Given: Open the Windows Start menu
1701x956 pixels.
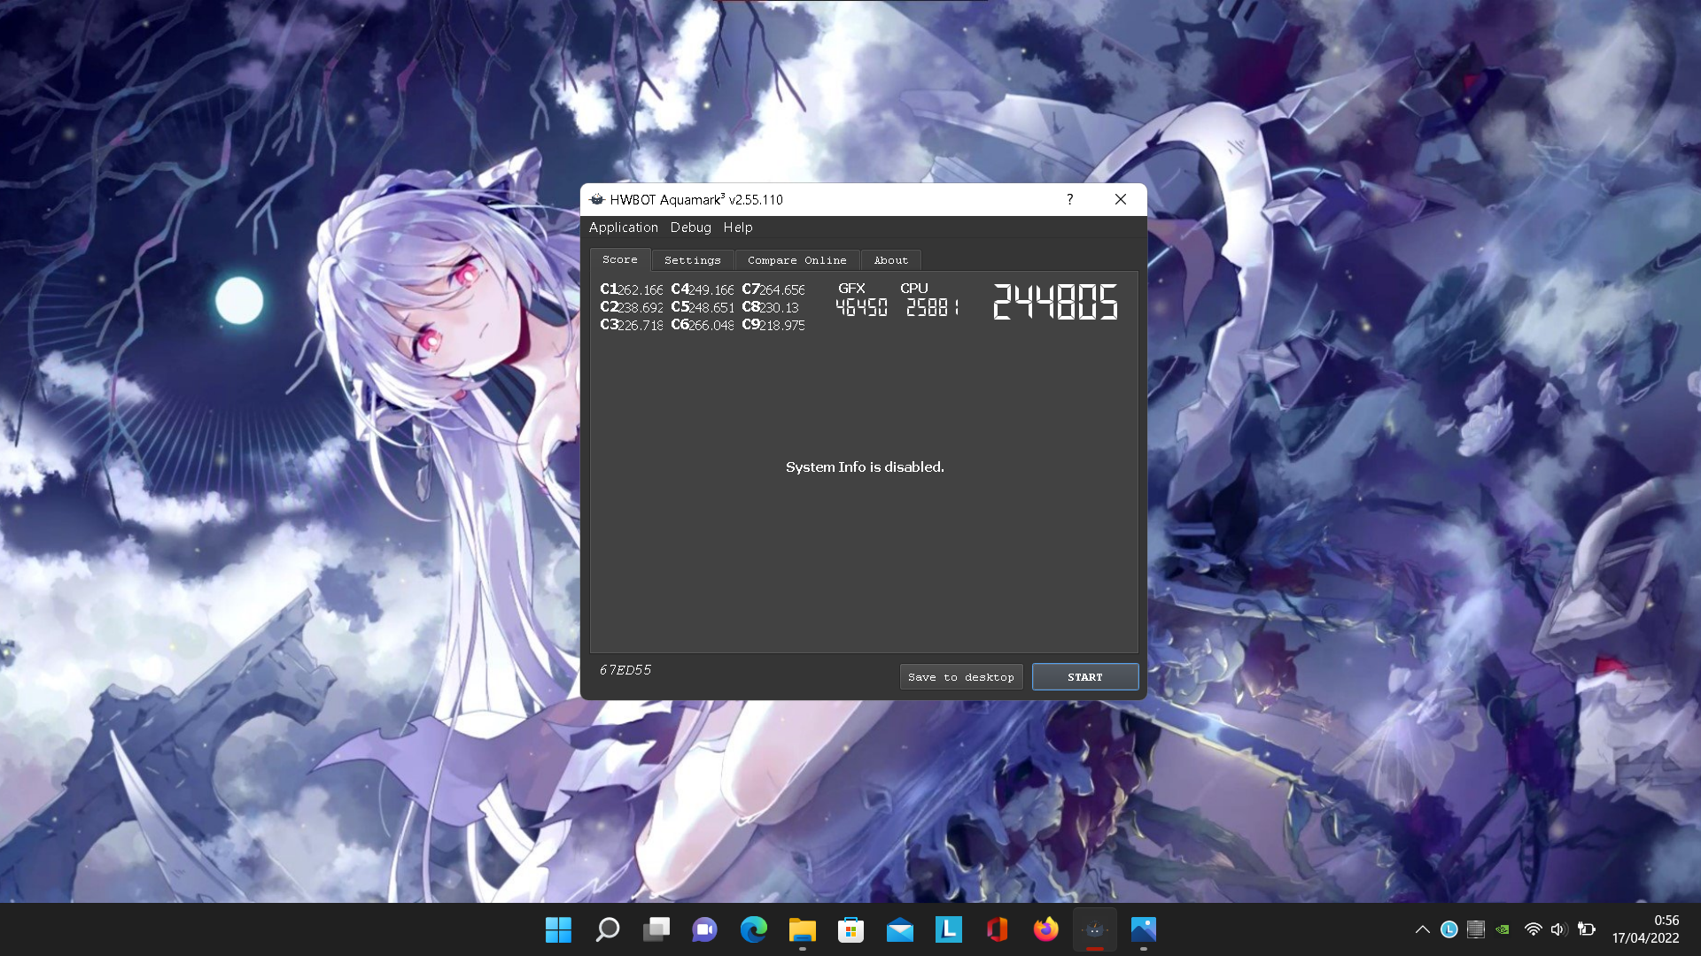Looking at the screenshot, I should tap(558, 929).
